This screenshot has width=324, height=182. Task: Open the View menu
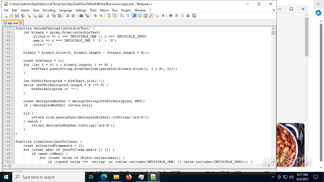click(36, 10)
